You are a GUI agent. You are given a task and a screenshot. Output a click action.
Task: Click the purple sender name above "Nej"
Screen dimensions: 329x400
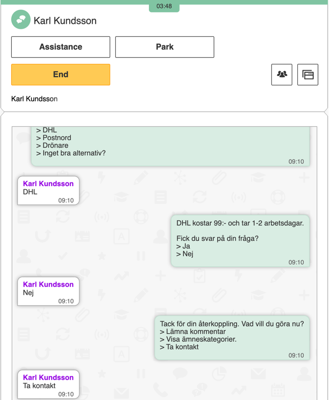48,285
